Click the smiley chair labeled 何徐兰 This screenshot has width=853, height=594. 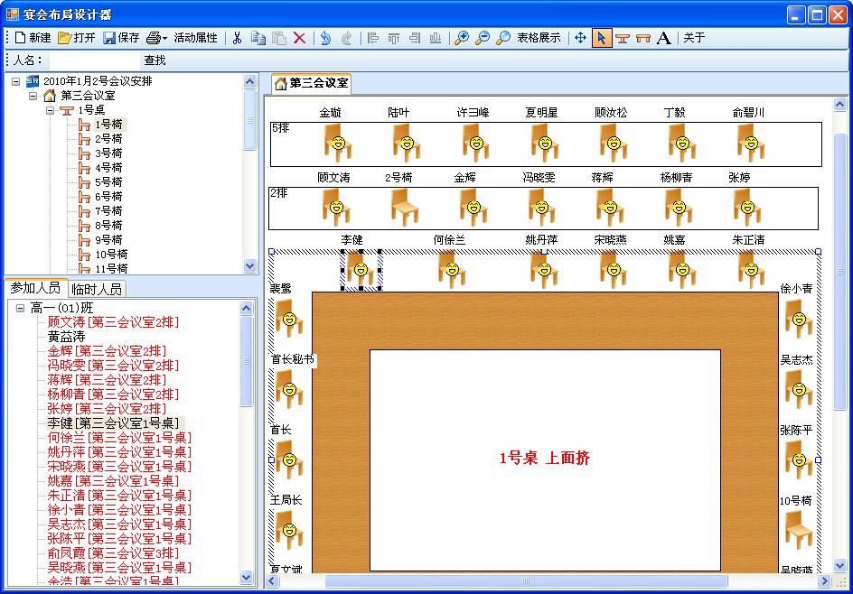point(450,269)
